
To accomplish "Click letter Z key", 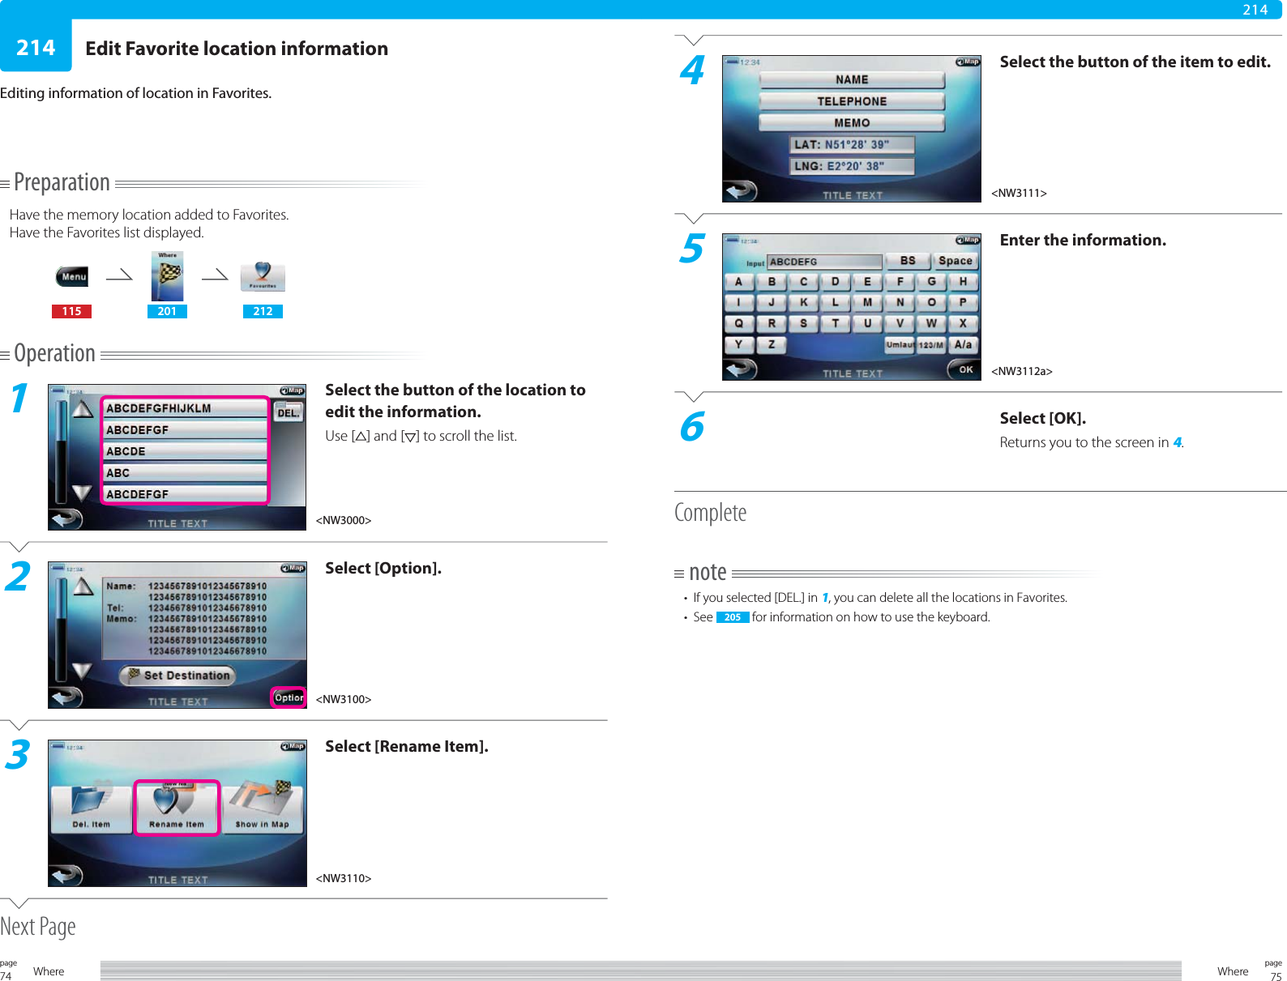I will [x=771, y=344].
